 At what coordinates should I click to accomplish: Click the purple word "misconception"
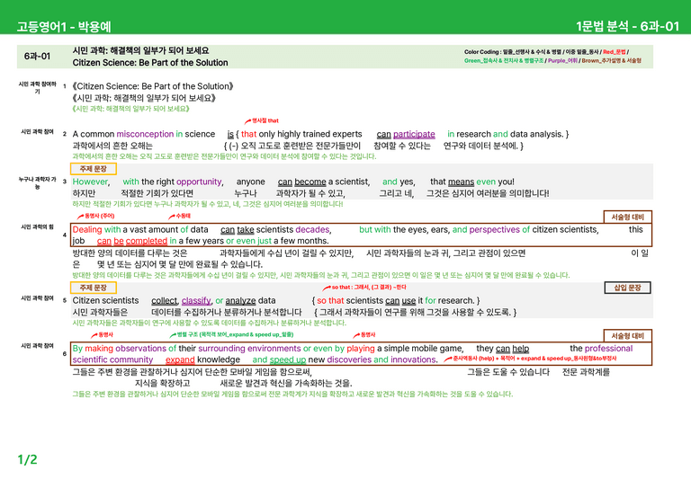[x=145, y=134]
